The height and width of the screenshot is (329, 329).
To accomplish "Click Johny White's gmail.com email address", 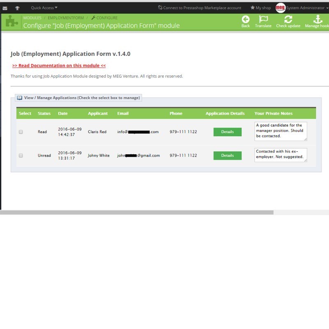I will pyautogui.click(x=139, y=155).
